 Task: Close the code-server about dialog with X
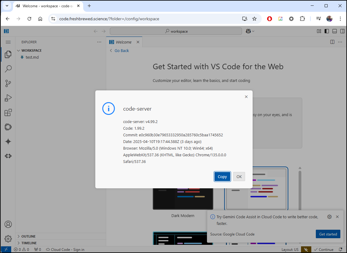pos(246,97)
